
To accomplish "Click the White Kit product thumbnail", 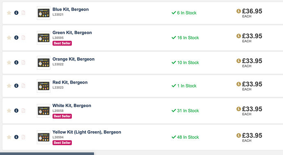I will point(43,111).
